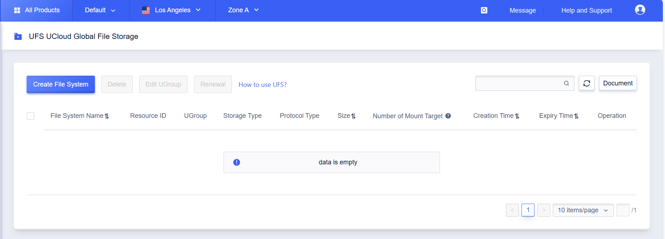Open the All Products grid menu
665x239 pixels.
click(x=17, y=10)
